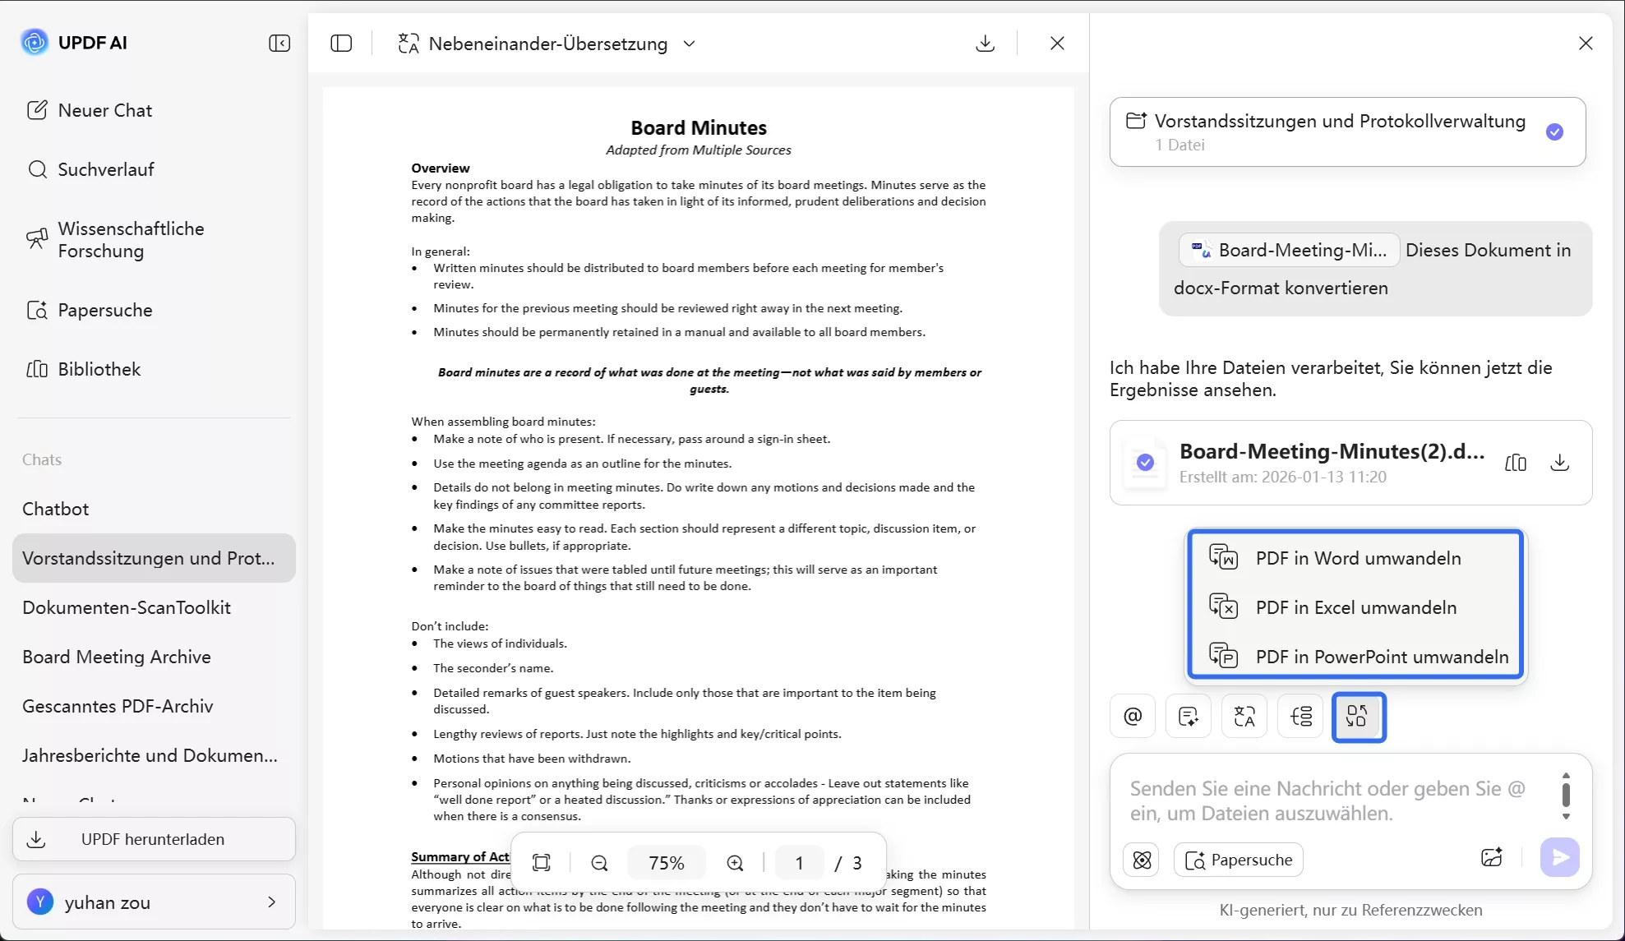Open the Papersuche feature from the sidebar
Image resolution: width=1625 pixels, height=941 pixels.
pos(104,310)
